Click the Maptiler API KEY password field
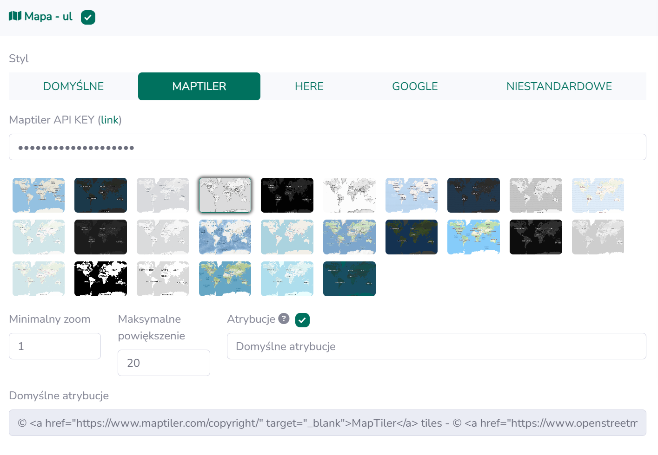 pos(327,147)
